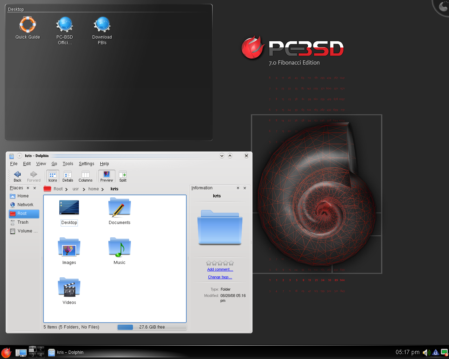Click the 05:17 pm clock
This screenshot has height=359, width=449.
(x=408, y=352)
